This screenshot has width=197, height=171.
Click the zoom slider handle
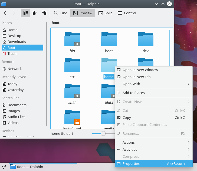click(x=103, y=133)
